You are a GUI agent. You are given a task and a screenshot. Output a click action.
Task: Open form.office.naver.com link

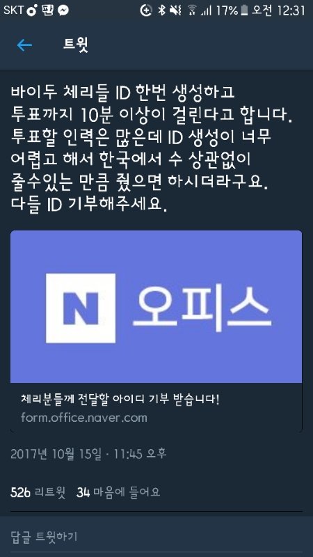point(83,417)
